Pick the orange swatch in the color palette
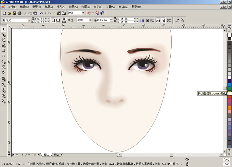The image size is (232, 167). pos(229,108)
